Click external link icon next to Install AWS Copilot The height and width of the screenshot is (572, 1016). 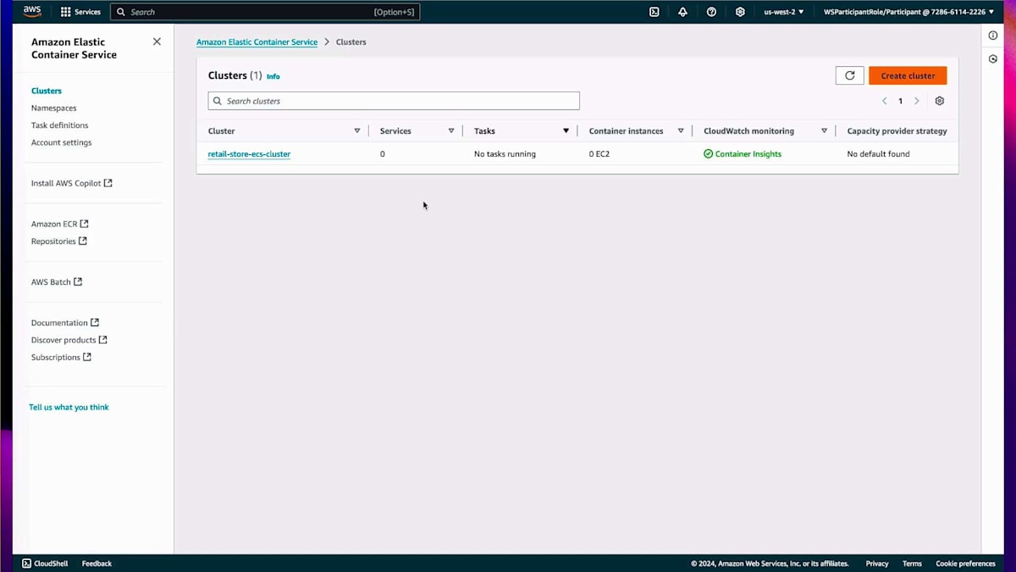[x=108, y=183]
